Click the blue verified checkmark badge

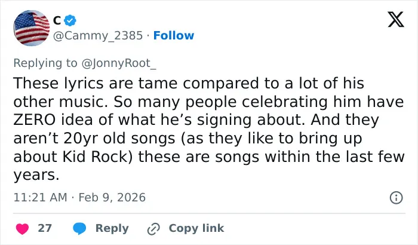click(x=70, y=20)
